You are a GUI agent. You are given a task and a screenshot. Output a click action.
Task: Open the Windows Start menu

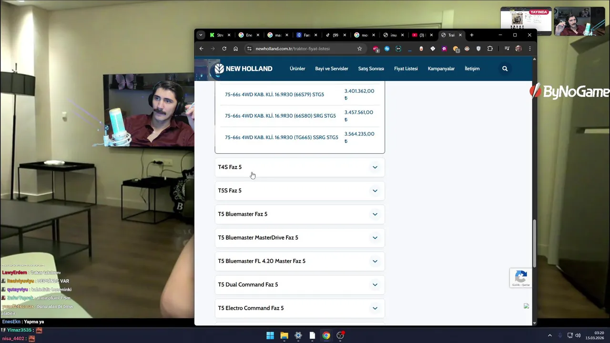[270, 335]
